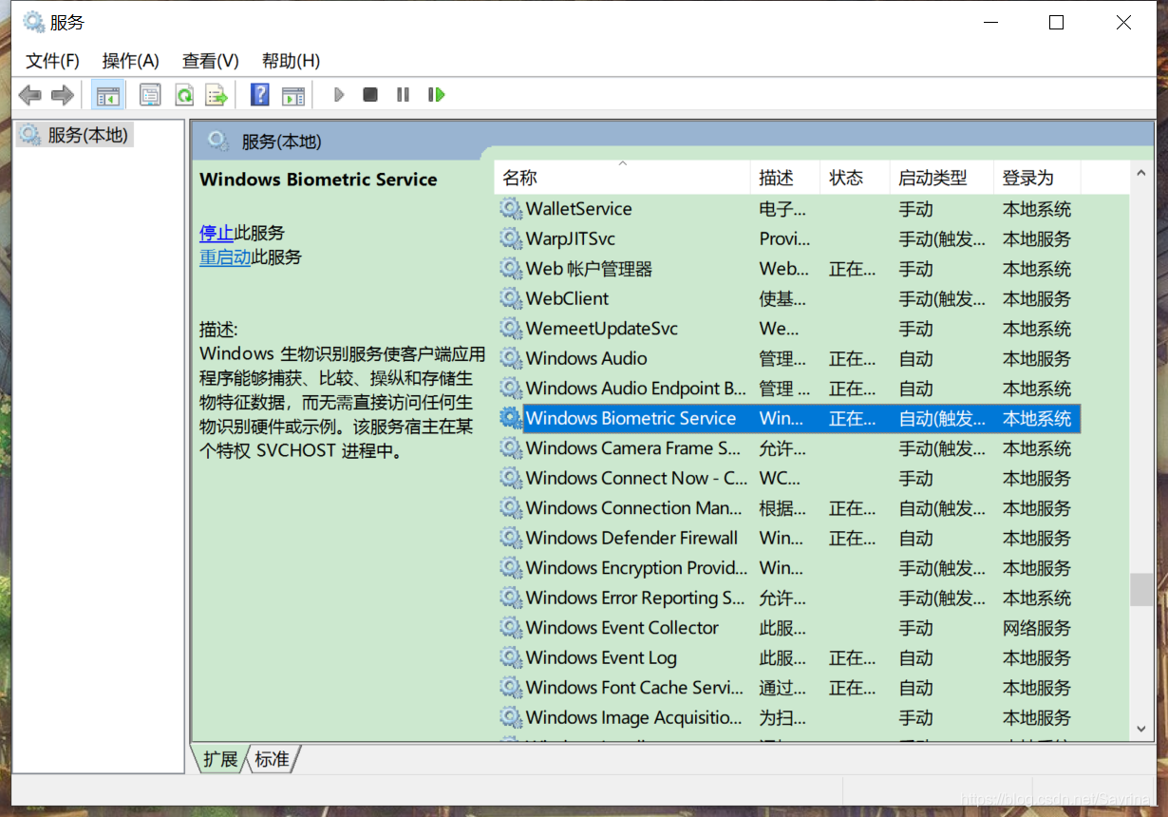Toggle the show/hide console tree icon
This screenshot has width=1168, height=817.
108,95
